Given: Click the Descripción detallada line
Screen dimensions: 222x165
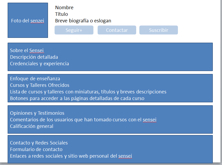Looking at the screenshot, I should pos(34,57).
